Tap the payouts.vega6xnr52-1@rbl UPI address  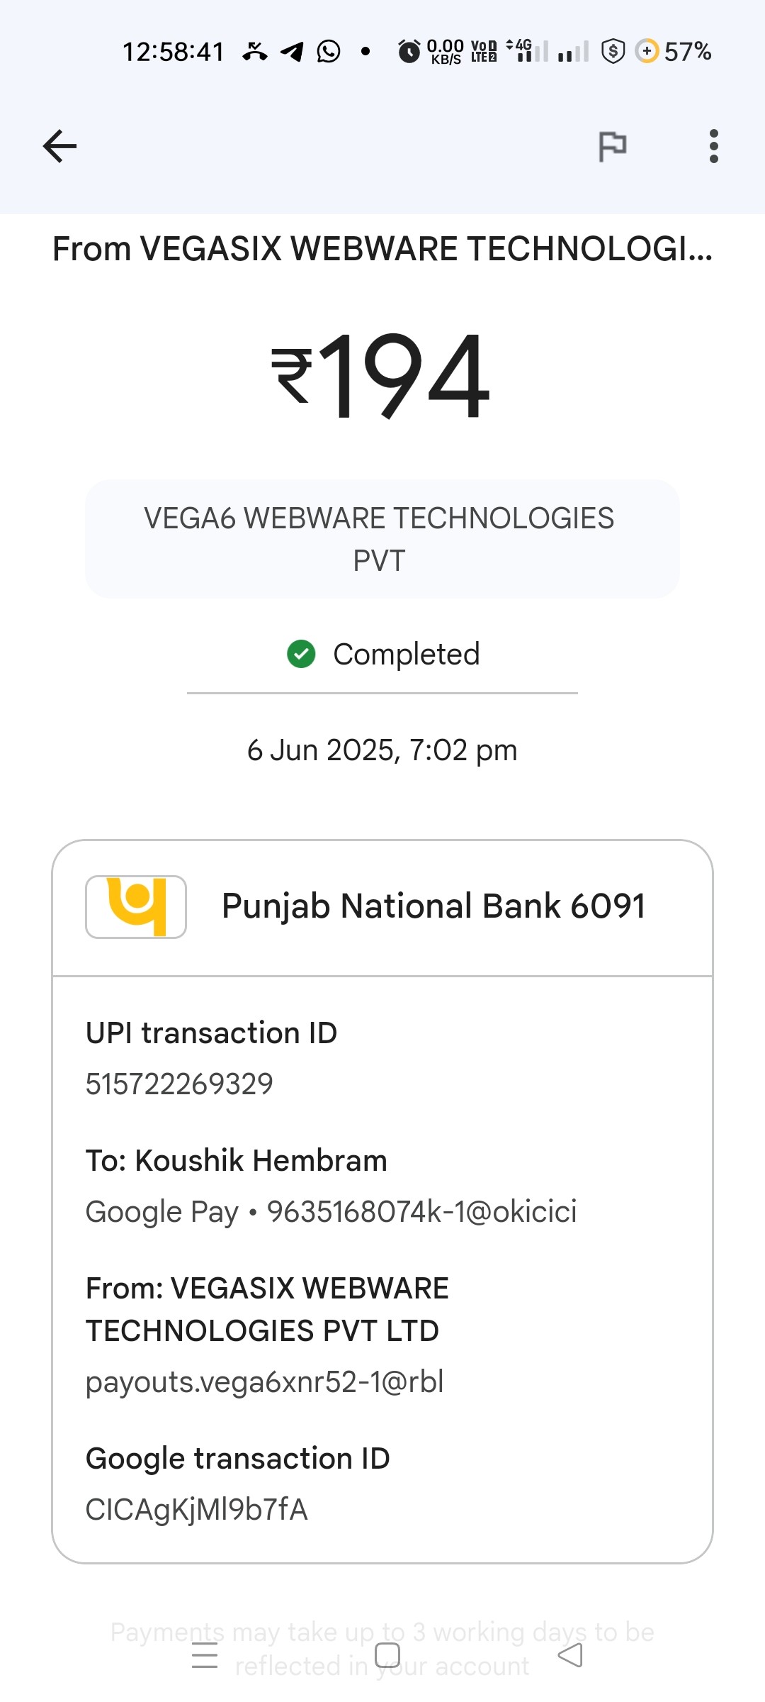point(264,1381)
